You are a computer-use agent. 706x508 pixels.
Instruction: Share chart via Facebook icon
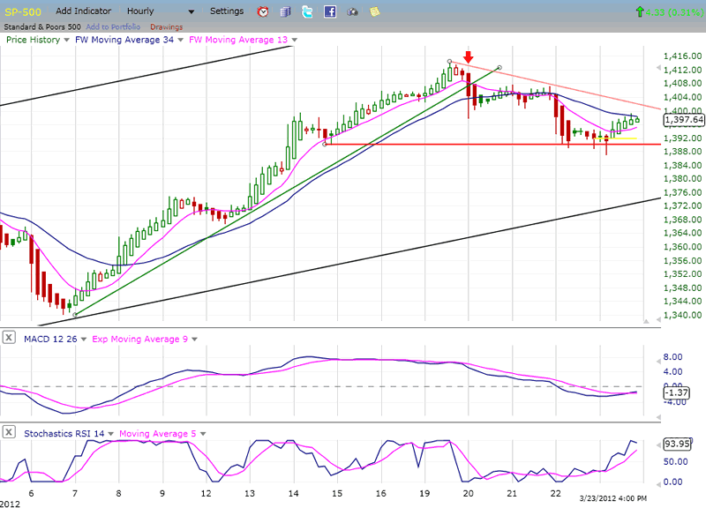coord(330,12)
